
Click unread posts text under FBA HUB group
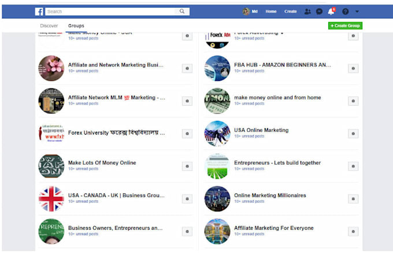[249, 71]
